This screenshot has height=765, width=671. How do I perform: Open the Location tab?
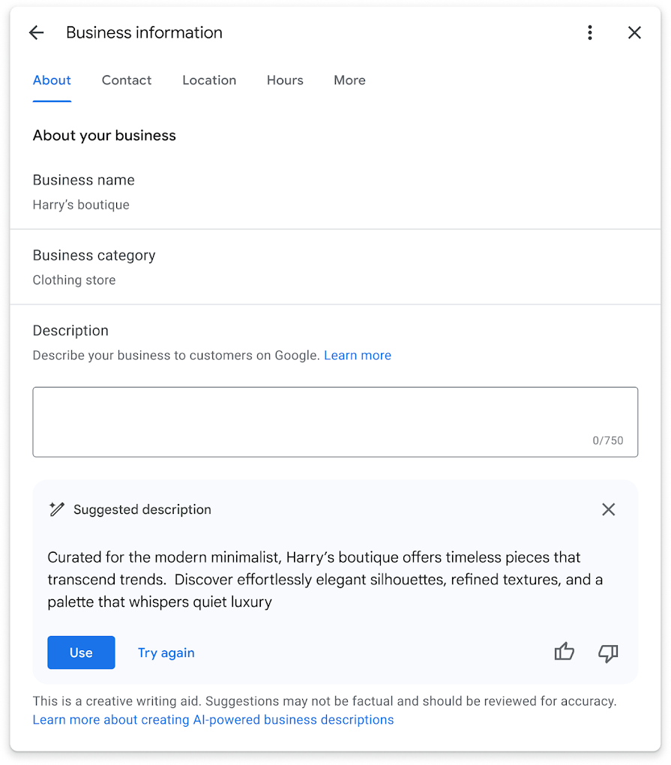pos(209,80)
